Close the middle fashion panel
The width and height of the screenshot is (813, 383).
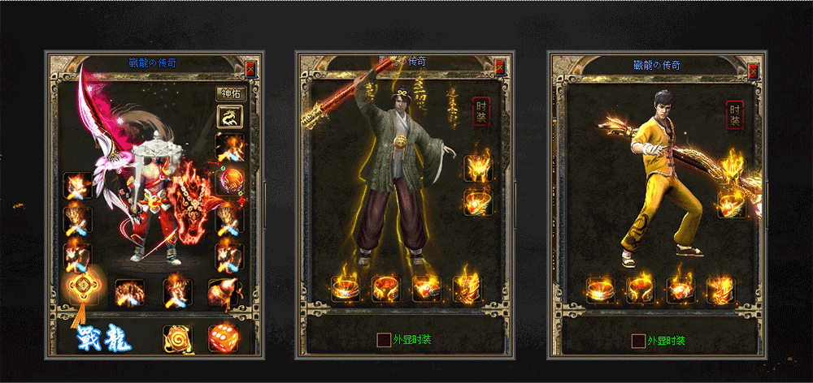pyautogui.click(x=500, y=67)
